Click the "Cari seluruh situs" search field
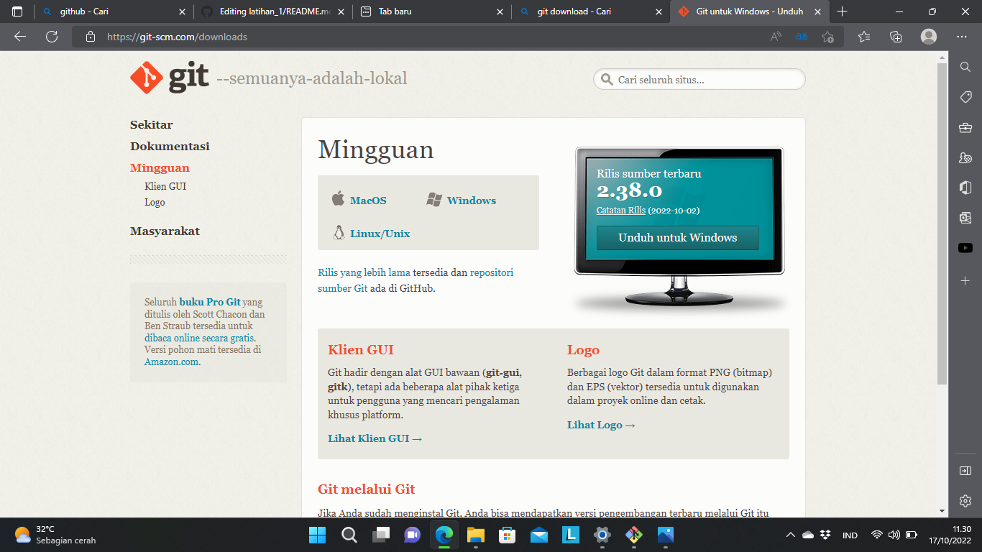Screen dimensions: 982x552 [x=697, y=79]
